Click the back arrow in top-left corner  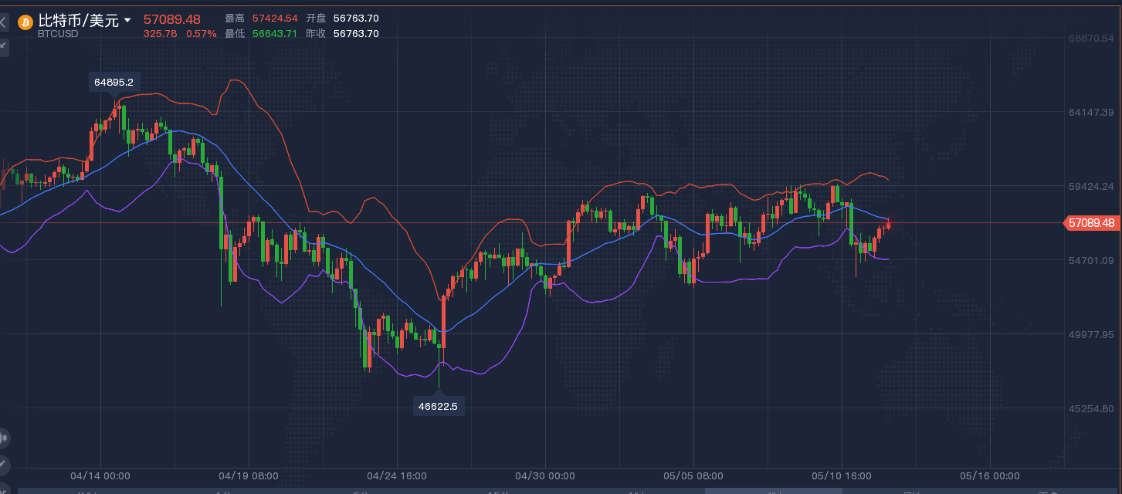click(x=3, y=23)
